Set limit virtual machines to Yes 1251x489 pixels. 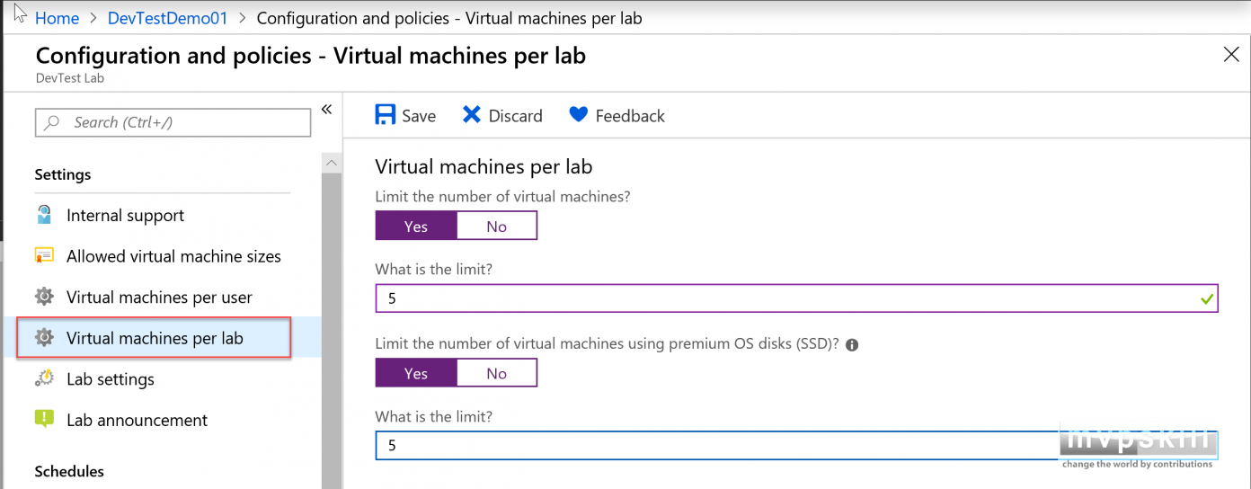tap(416, 226)
